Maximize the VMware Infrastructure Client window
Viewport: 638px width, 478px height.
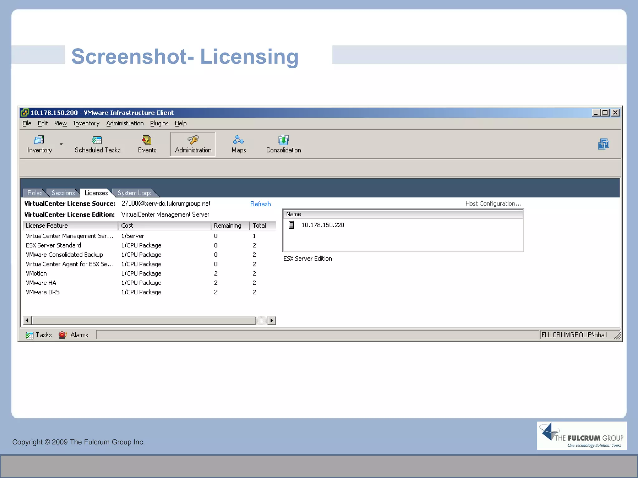(x=605, y=112)
